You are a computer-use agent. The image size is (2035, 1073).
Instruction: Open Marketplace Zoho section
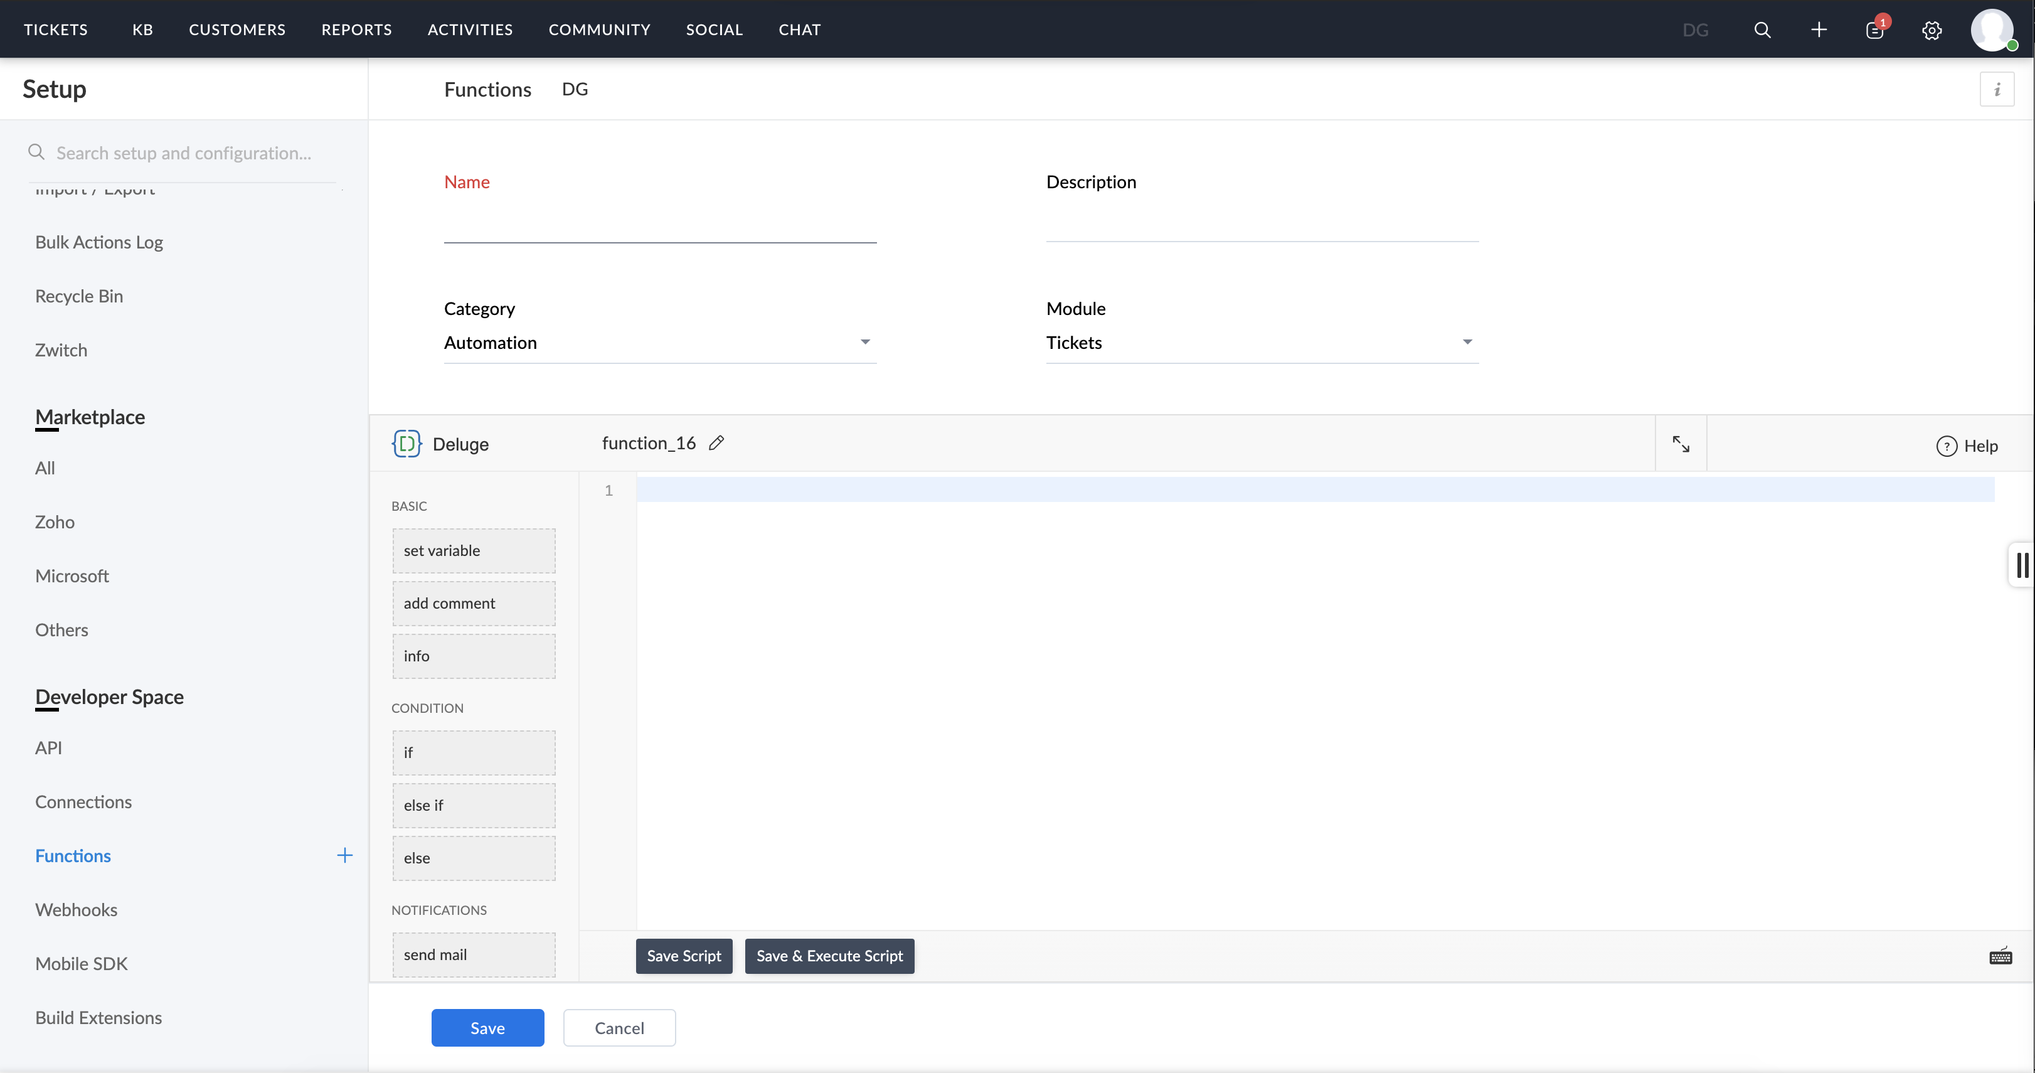point(55,521)
